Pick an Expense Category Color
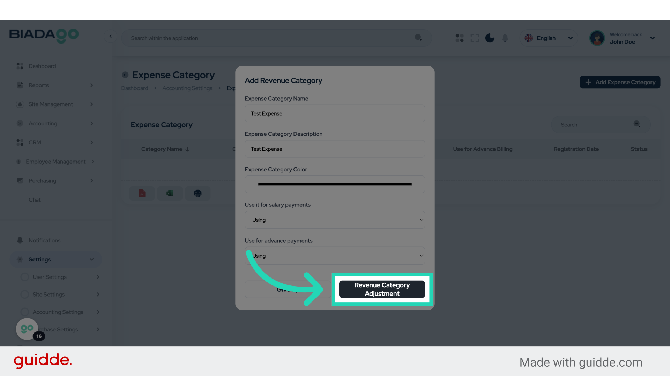This screenshot has width=670, height=376. [335, 184]
